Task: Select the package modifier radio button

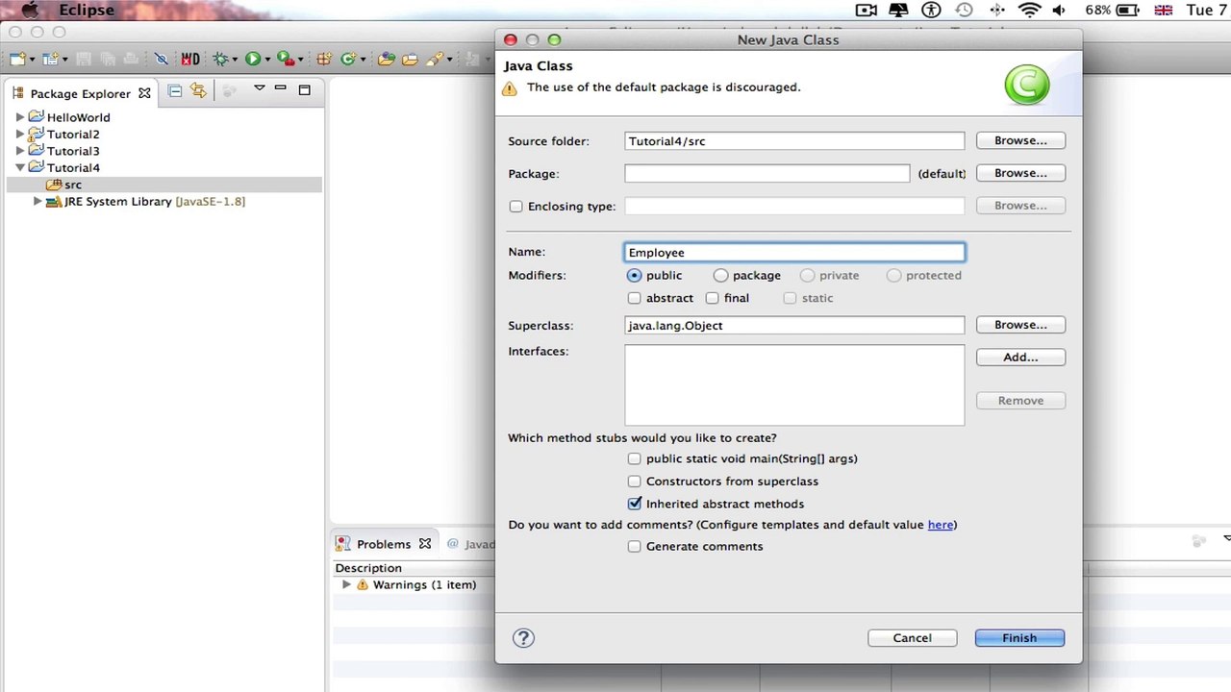Action: 720,276
